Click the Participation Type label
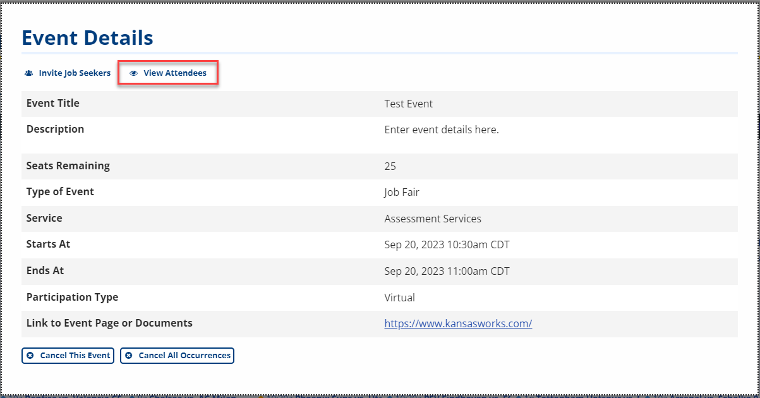This screenshot has width=760, height=398. point(72,297)
